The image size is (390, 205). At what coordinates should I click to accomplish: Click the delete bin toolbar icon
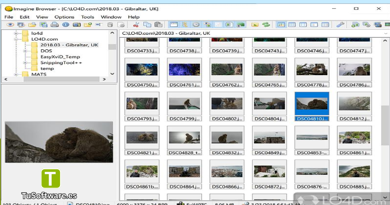(x=110, y=25)
